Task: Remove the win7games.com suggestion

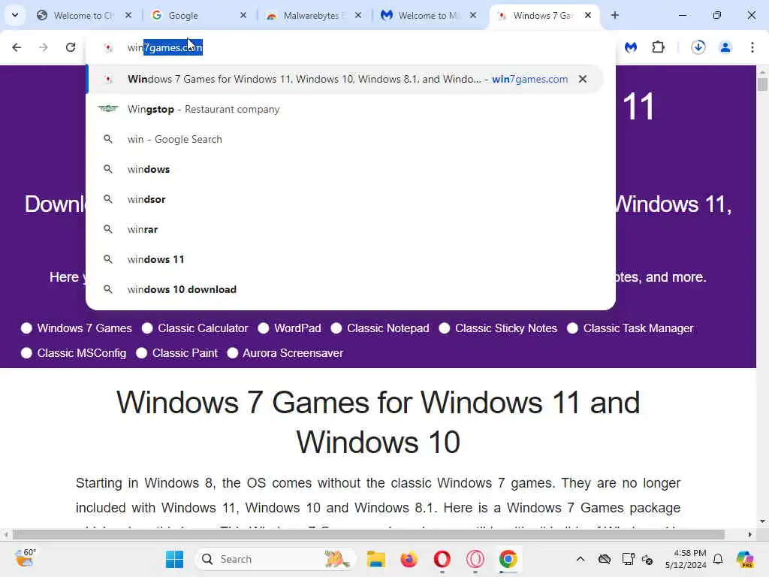Action: 583,79
